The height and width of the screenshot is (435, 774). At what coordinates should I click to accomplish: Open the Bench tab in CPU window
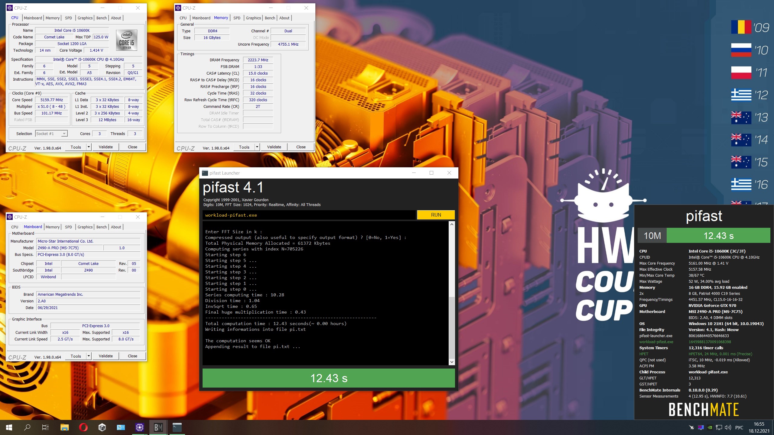(102, 18)
